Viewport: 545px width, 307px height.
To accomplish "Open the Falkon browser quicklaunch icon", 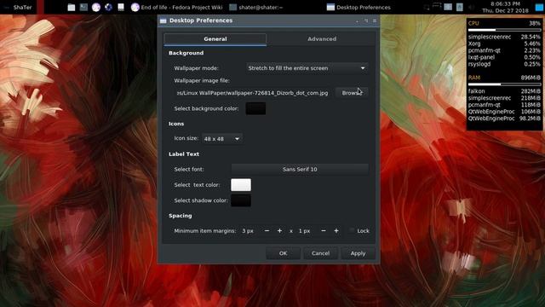I will (x=96, y=7).
